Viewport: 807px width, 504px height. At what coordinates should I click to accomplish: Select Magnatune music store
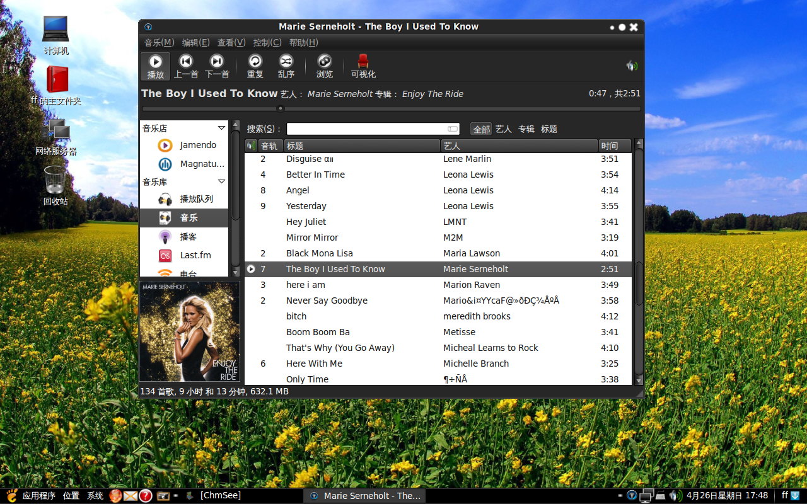click(184, 164)
